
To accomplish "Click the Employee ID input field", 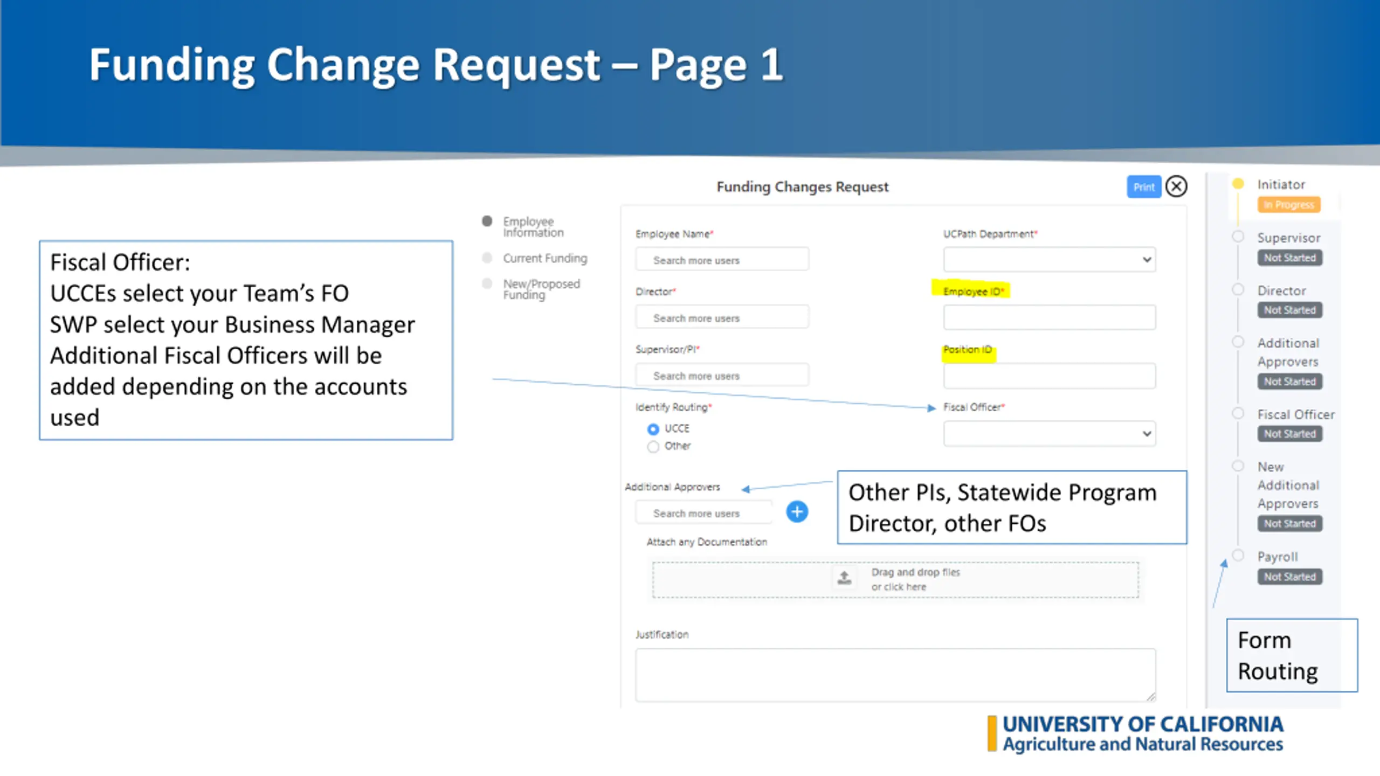I will tap(1049, 317).
